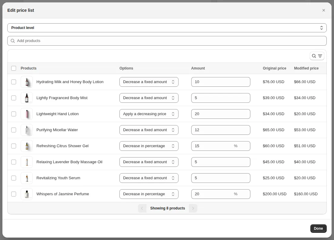The height and width of the screenshot is (240, 334).
Task: Click modified price $66.00 USD
Action: [305, 82]
